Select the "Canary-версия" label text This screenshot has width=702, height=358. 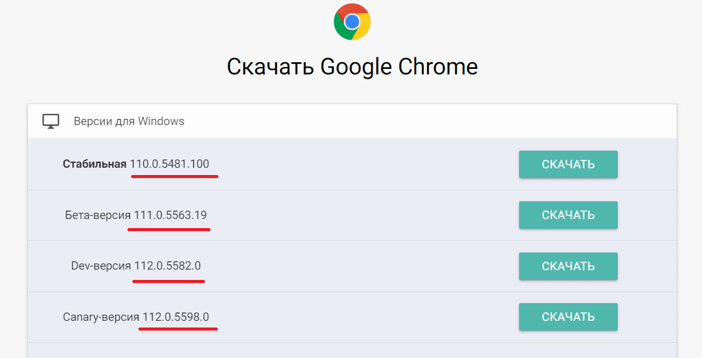click(x=101, y=317)
